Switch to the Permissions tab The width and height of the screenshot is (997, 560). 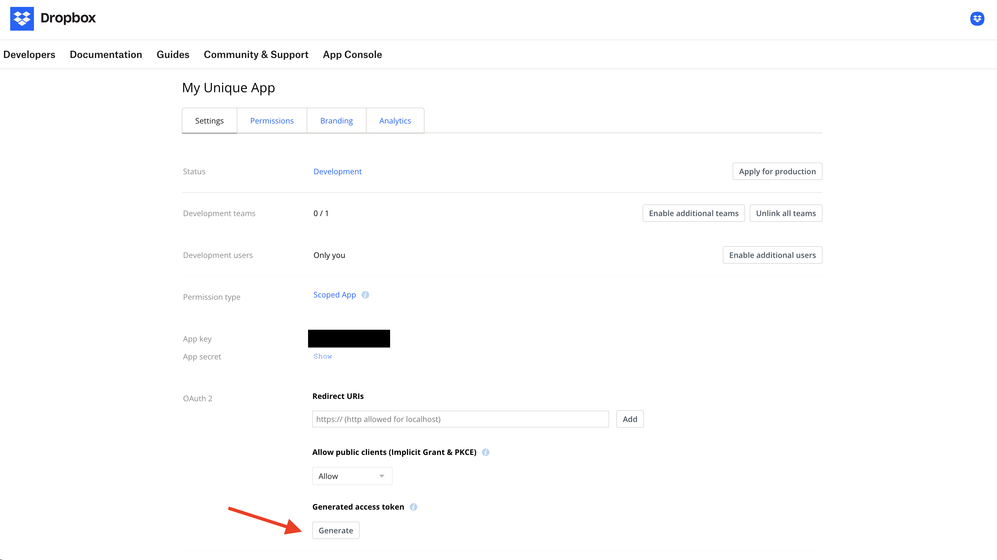click(x=272, y=121)
